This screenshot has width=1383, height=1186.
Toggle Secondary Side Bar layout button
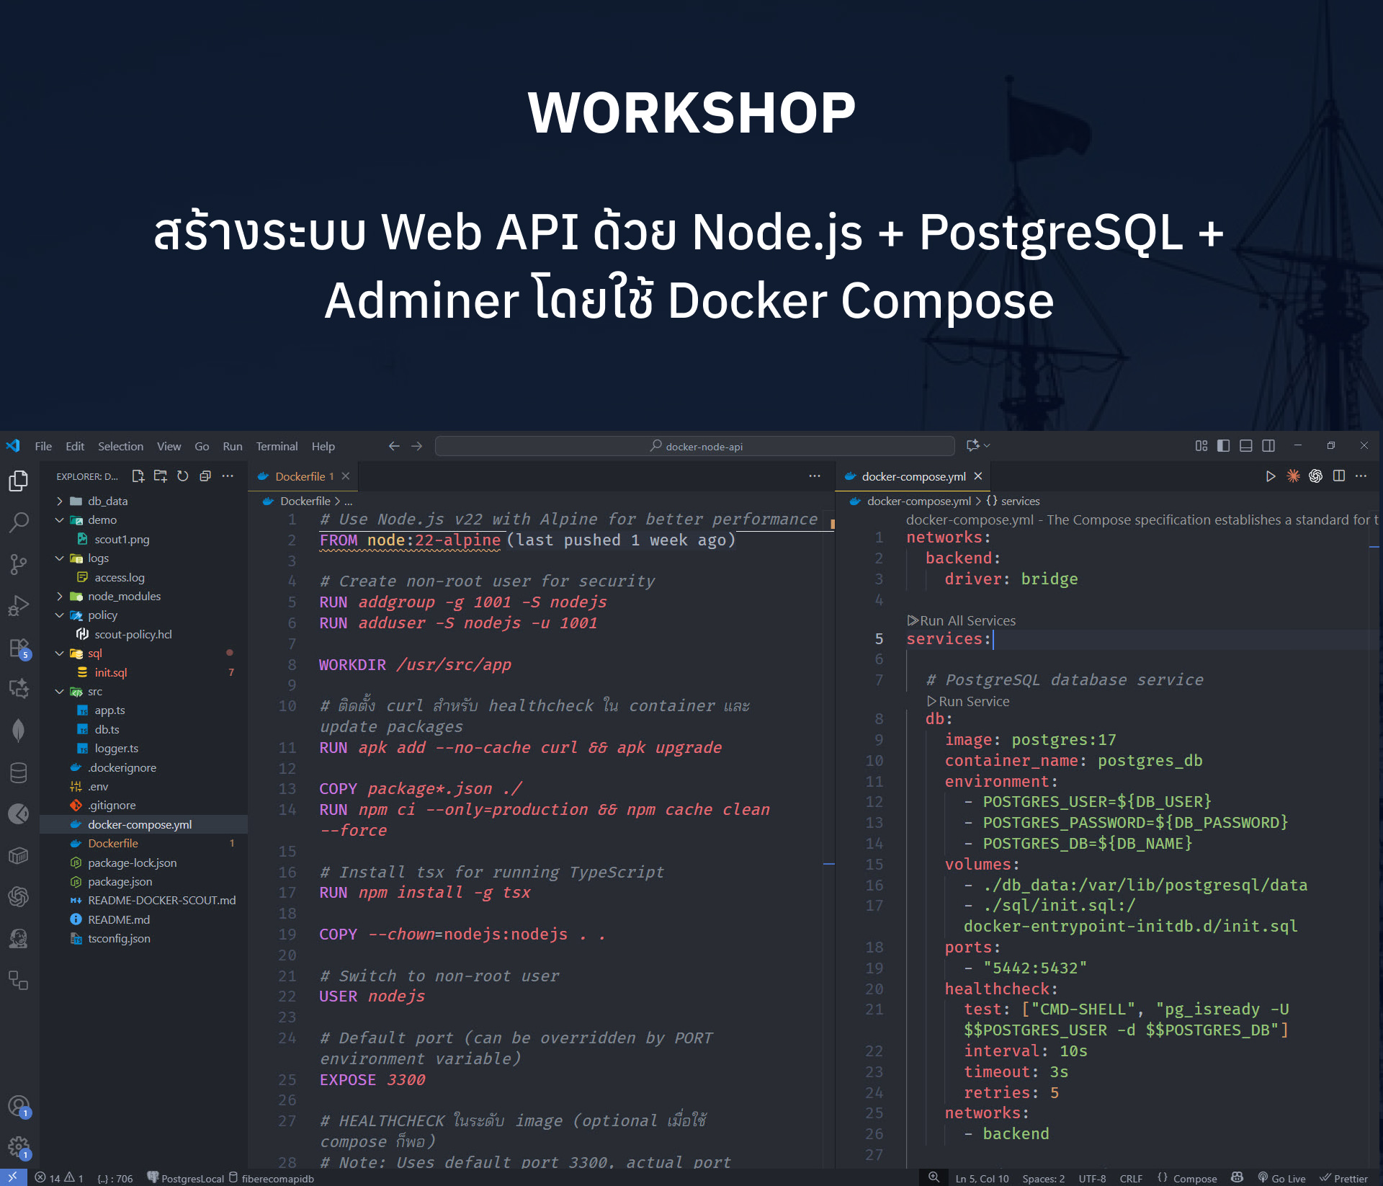click(1268, 446)
